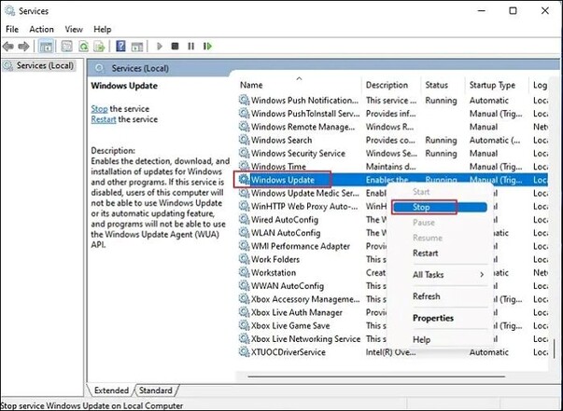Click the Back arrow in the toolbar
The image size is (563, 411).
(10, 46)
